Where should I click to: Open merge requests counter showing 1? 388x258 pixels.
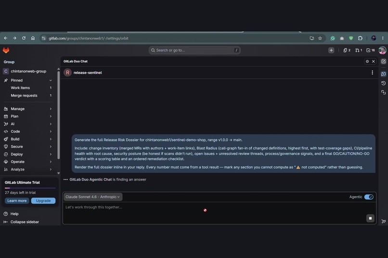point(359,50)
